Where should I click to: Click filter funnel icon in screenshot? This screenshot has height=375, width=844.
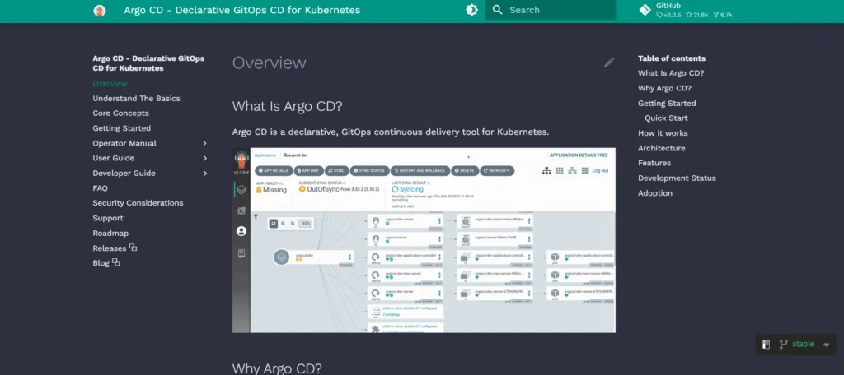pos(256,217)
